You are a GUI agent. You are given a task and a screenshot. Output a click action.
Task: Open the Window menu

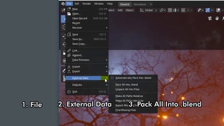click(x=99, y=4)
